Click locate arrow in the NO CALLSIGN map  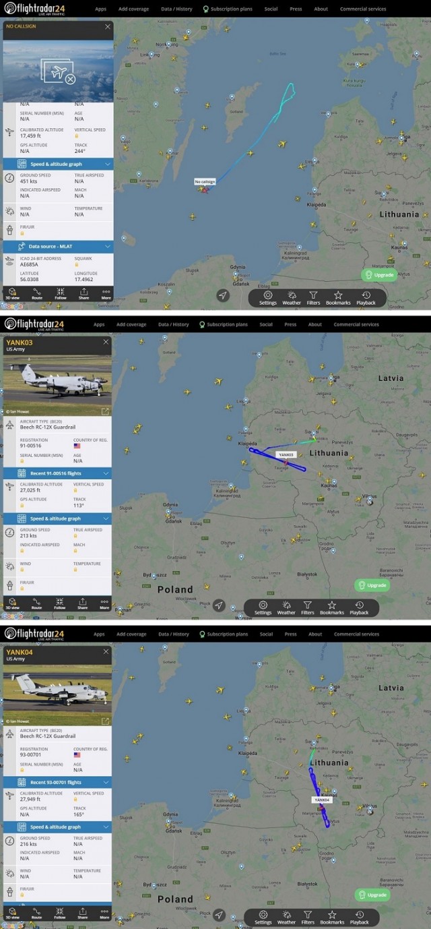(x=223, y=296)
